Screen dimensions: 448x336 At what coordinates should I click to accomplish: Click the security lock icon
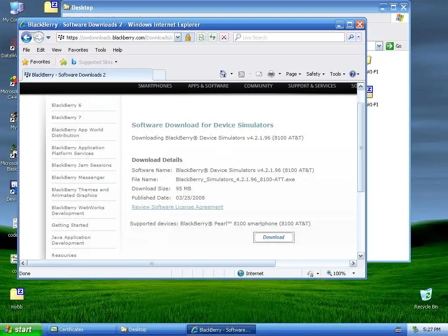[188, 38]
